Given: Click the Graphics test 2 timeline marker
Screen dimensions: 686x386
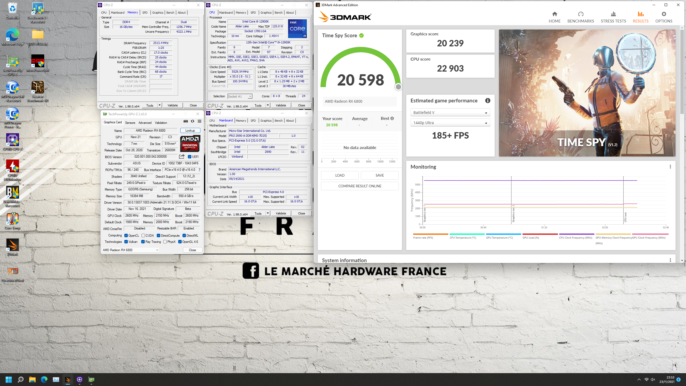Looking at the screenshot, I should 511,200.
